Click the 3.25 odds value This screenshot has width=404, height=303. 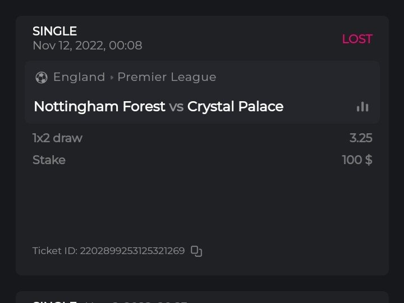pos(360,138)
